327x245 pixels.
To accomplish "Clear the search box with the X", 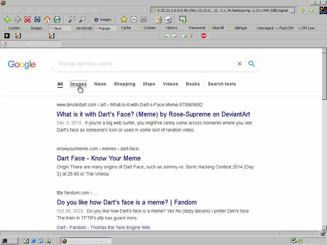I will (x=240, y=64).
